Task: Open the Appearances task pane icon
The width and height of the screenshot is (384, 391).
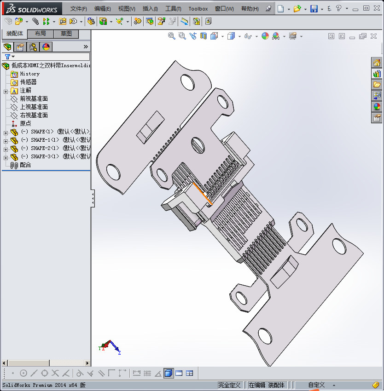Action: (377, 107)
